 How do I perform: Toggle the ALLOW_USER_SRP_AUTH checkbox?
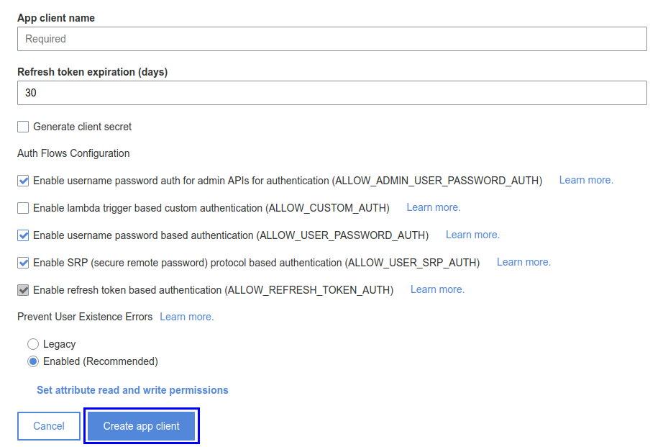point(23,263)
